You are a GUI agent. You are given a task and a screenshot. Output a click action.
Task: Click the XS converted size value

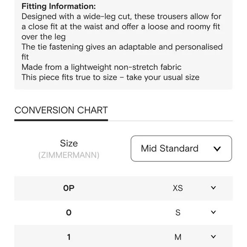(178, 188)
